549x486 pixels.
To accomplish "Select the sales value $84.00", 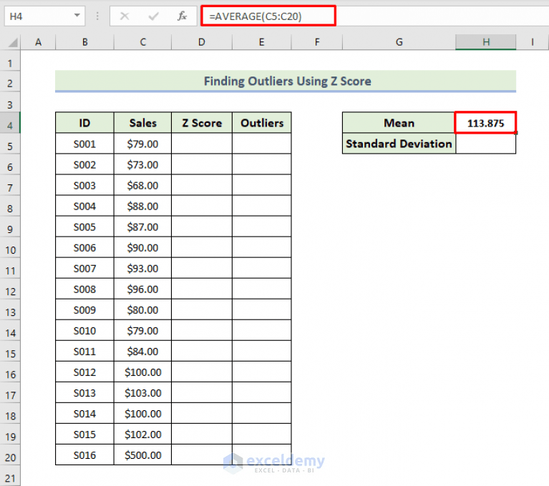I will pyautogui.click(x=143, y=351).
